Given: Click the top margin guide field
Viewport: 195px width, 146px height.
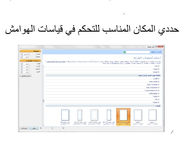Looking at the screenshot, I should (26, 64).
